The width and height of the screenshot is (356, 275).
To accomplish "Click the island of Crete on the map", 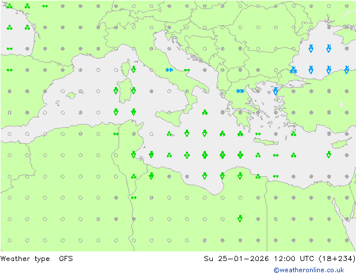I will click(x=266, y=141).
